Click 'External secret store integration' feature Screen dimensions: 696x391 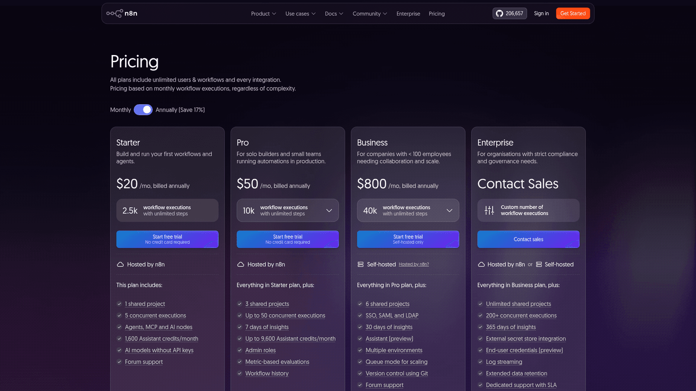pos(526,338)
